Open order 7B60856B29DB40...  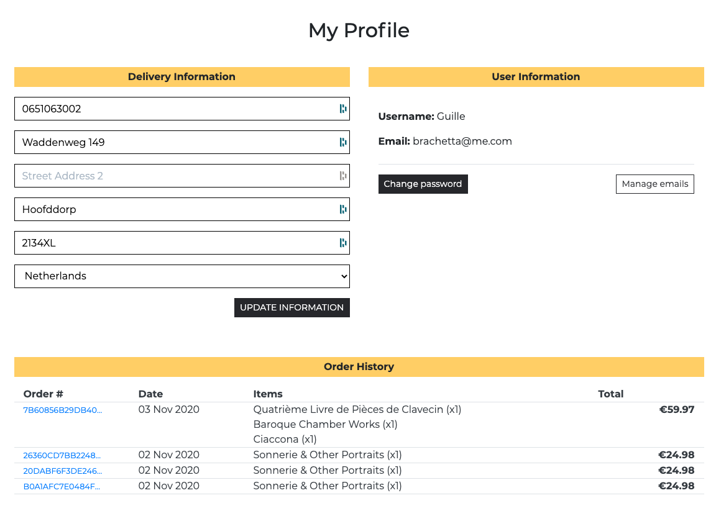(63, 410)
